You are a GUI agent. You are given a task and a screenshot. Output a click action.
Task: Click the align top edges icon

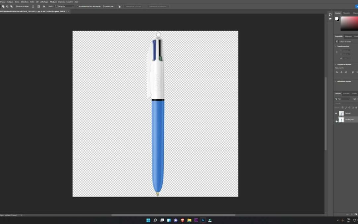pyautogui.click(x=353, y=72)
